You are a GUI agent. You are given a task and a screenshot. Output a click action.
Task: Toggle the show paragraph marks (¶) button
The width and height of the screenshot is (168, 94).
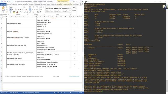tap(41, 12)
